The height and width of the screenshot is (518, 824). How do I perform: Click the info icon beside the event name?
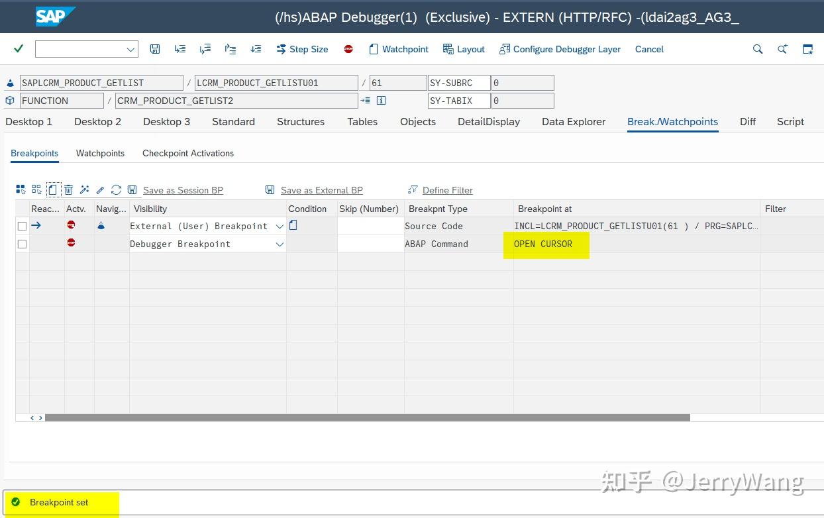(381, 101)
